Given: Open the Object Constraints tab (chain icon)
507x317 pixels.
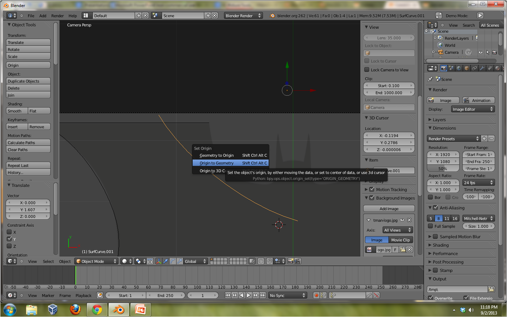Looking at the screenshot, I should [474, 68].
